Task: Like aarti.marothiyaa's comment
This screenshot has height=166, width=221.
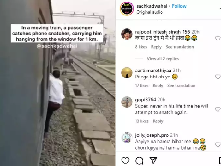Action: click(x=218, y=77)
